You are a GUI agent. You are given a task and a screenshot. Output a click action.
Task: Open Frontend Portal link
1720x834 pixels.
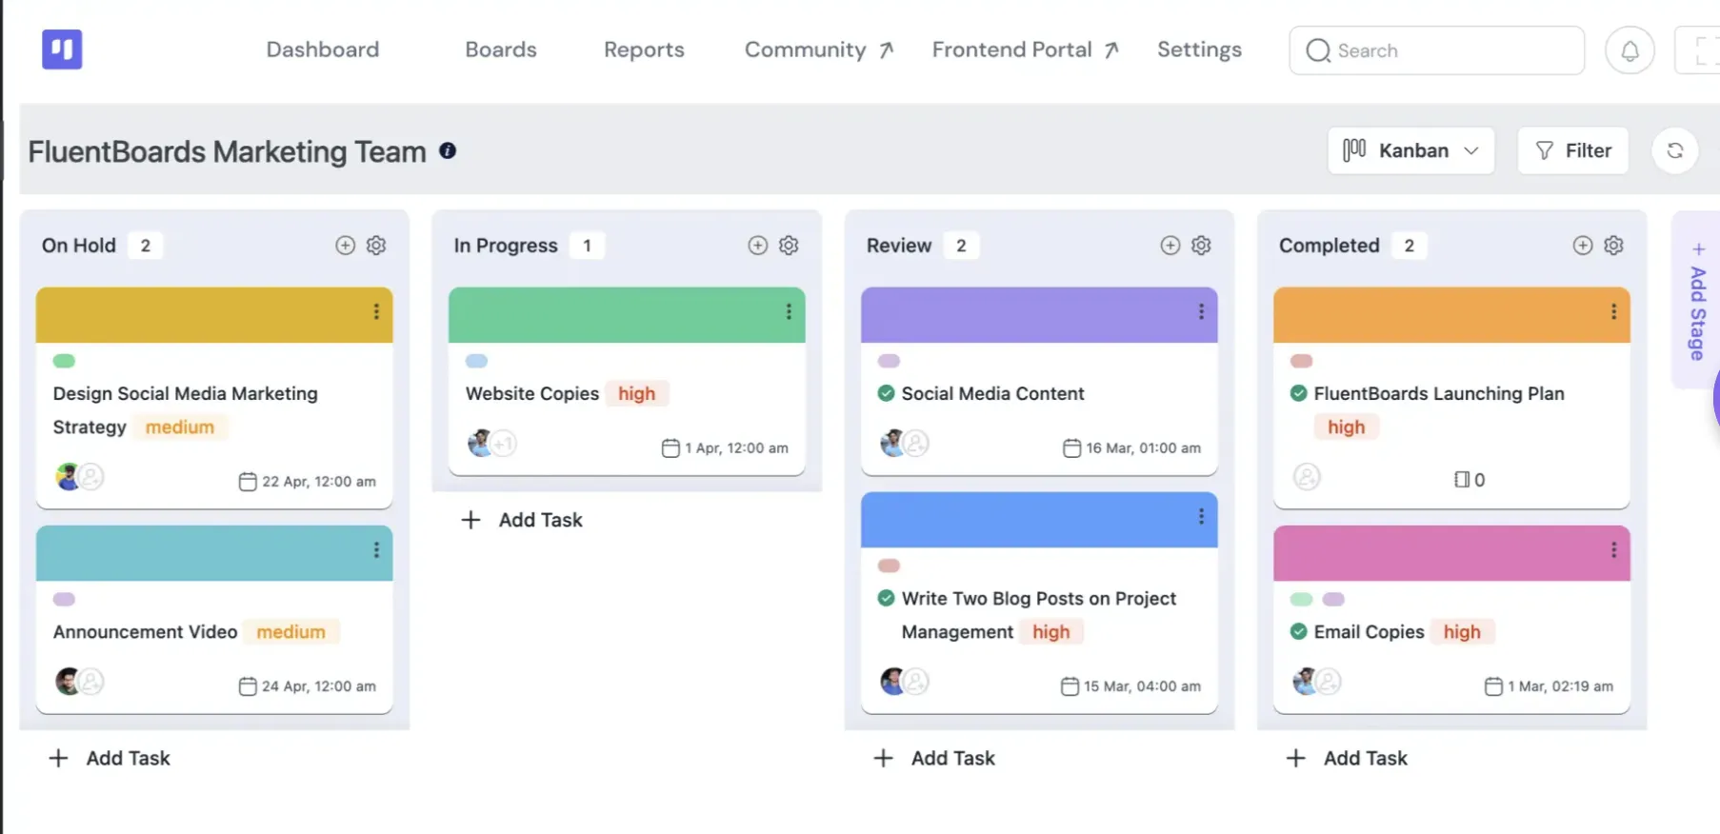point(1026,50)
